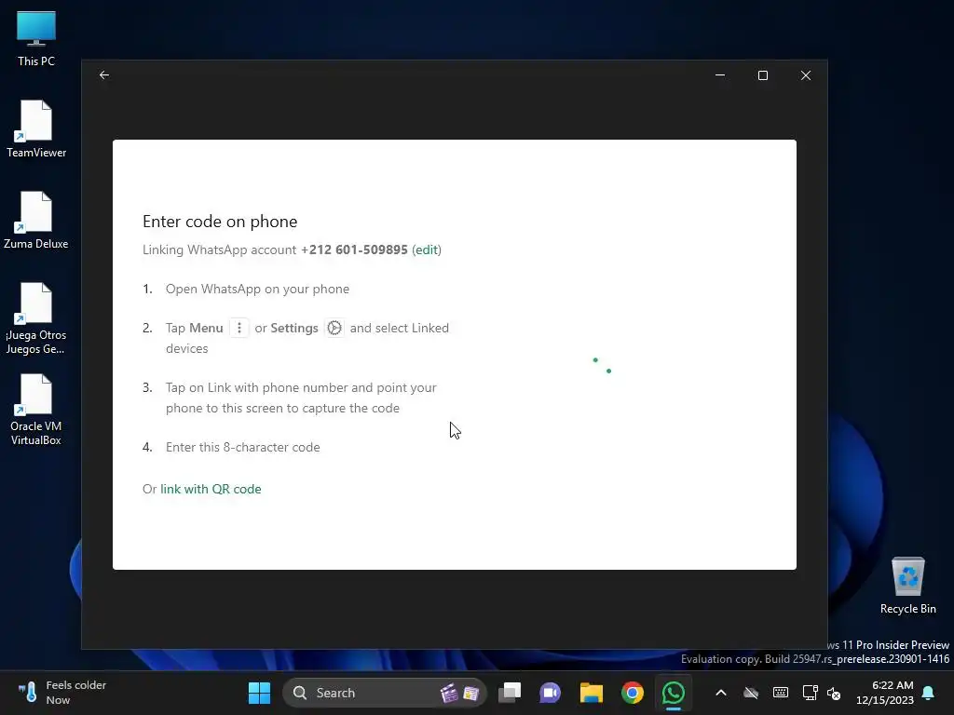Screen dimensions: 954x715
Task: Open Task View from the taskbar
Action: coord(510,693)
